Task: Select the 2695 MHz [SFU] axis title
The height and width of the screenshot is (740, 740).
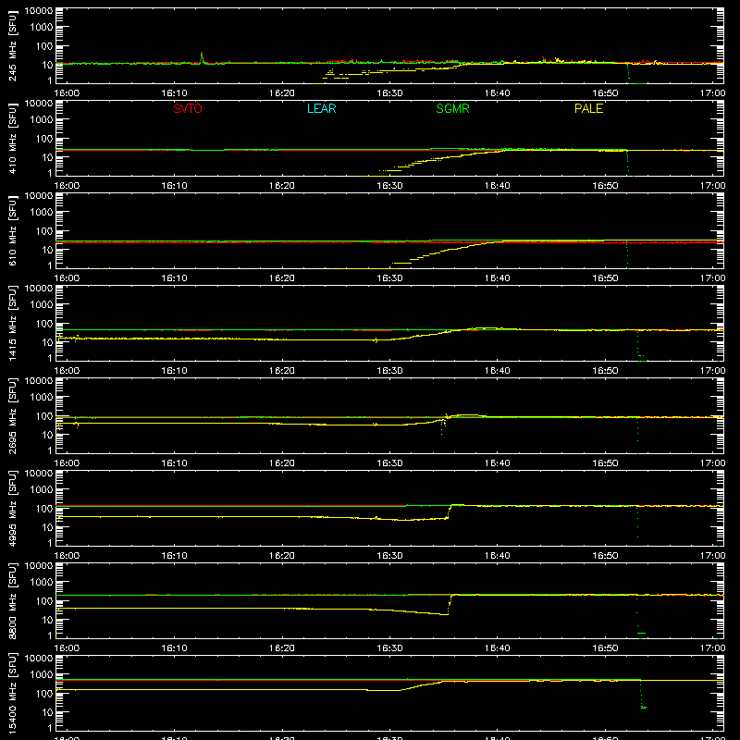Action: pos(13,416)
